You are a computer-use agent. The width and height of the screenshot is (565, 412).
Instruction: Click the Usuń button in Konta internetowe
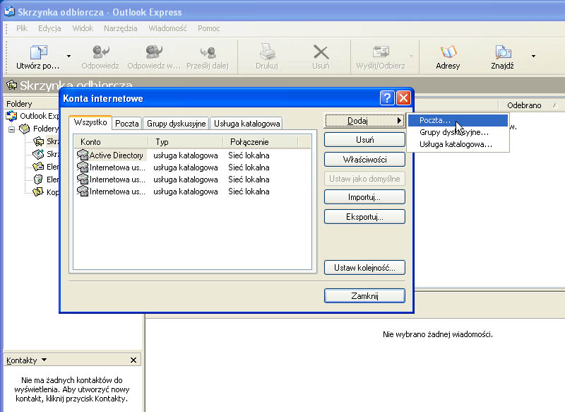pos(364,140)
